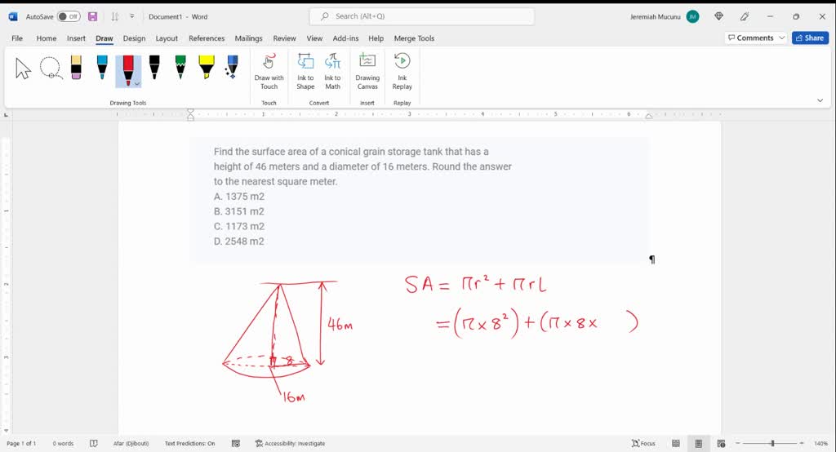Open the Help tab

(376, 38)
